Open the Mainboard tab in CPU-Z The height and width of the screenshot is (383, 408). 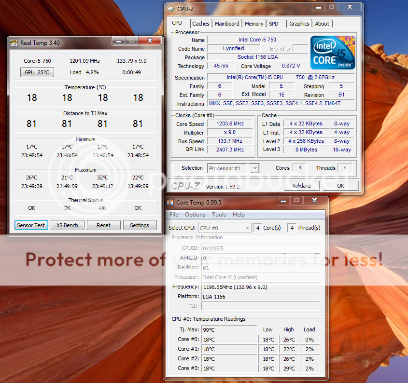point(227,24)
